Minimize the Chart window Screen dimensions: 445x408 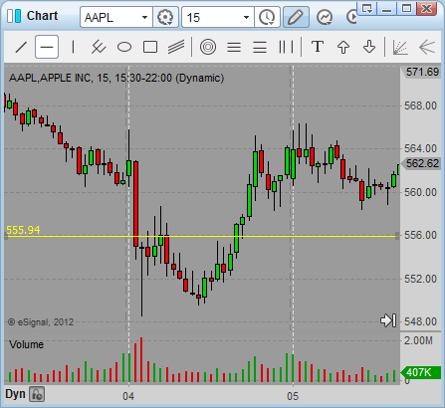386,8
